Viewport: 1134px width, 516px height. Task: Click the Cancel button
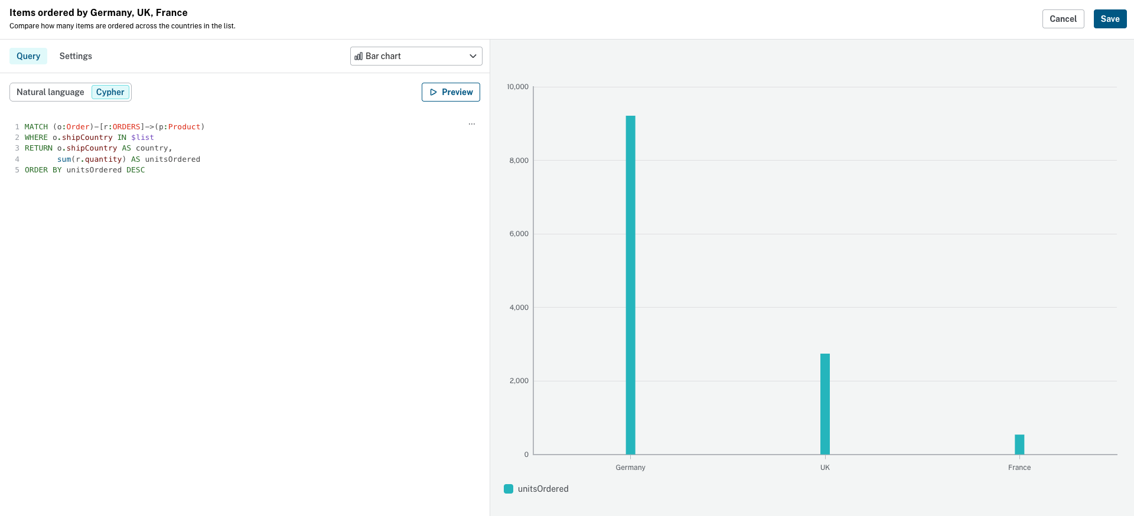pyautogui.click(x=1063, y=19)
